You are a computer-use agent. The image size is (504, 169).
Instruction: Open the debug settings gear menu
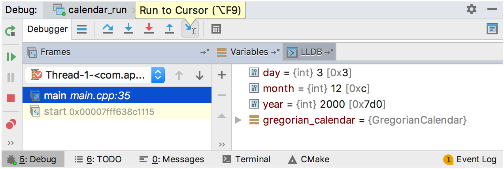[x=472, y=9]
